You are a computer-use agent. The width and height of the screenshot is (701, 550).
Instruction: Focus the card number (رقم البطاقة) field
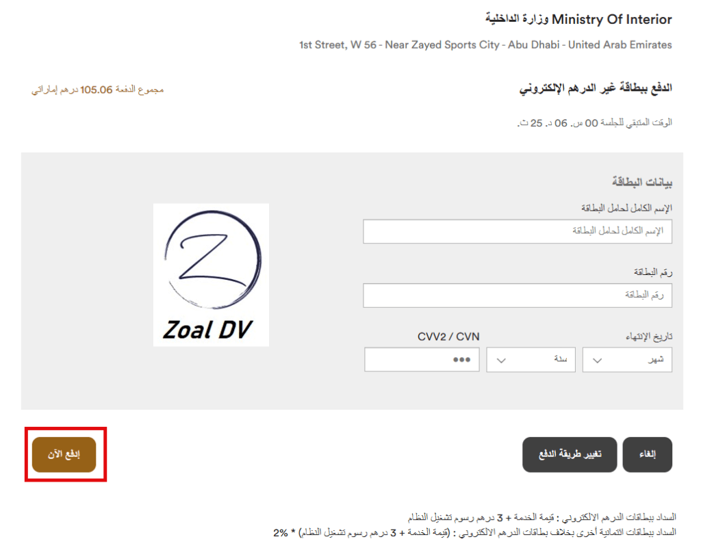(518, 296)
